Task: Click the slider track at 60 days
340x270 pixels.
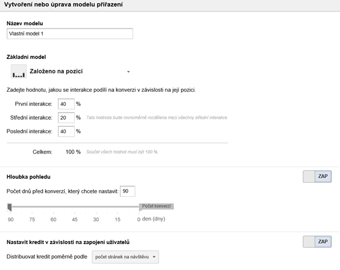Action: click(53, 207)
